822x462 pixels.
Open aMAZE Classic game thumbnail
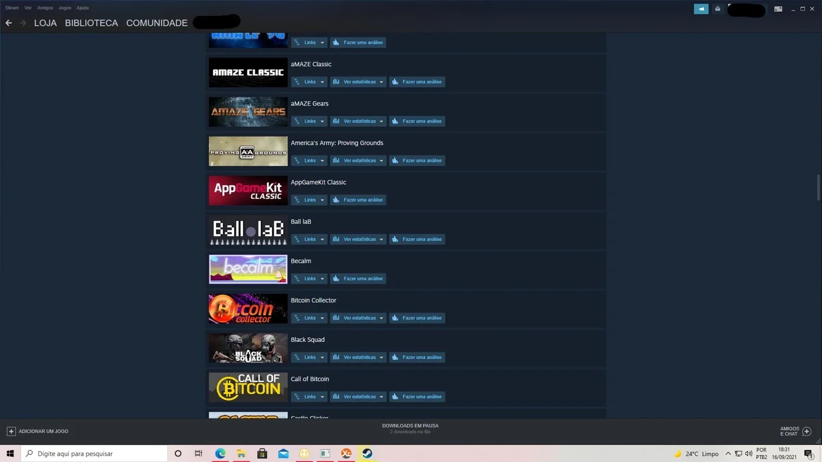point(248,73)
